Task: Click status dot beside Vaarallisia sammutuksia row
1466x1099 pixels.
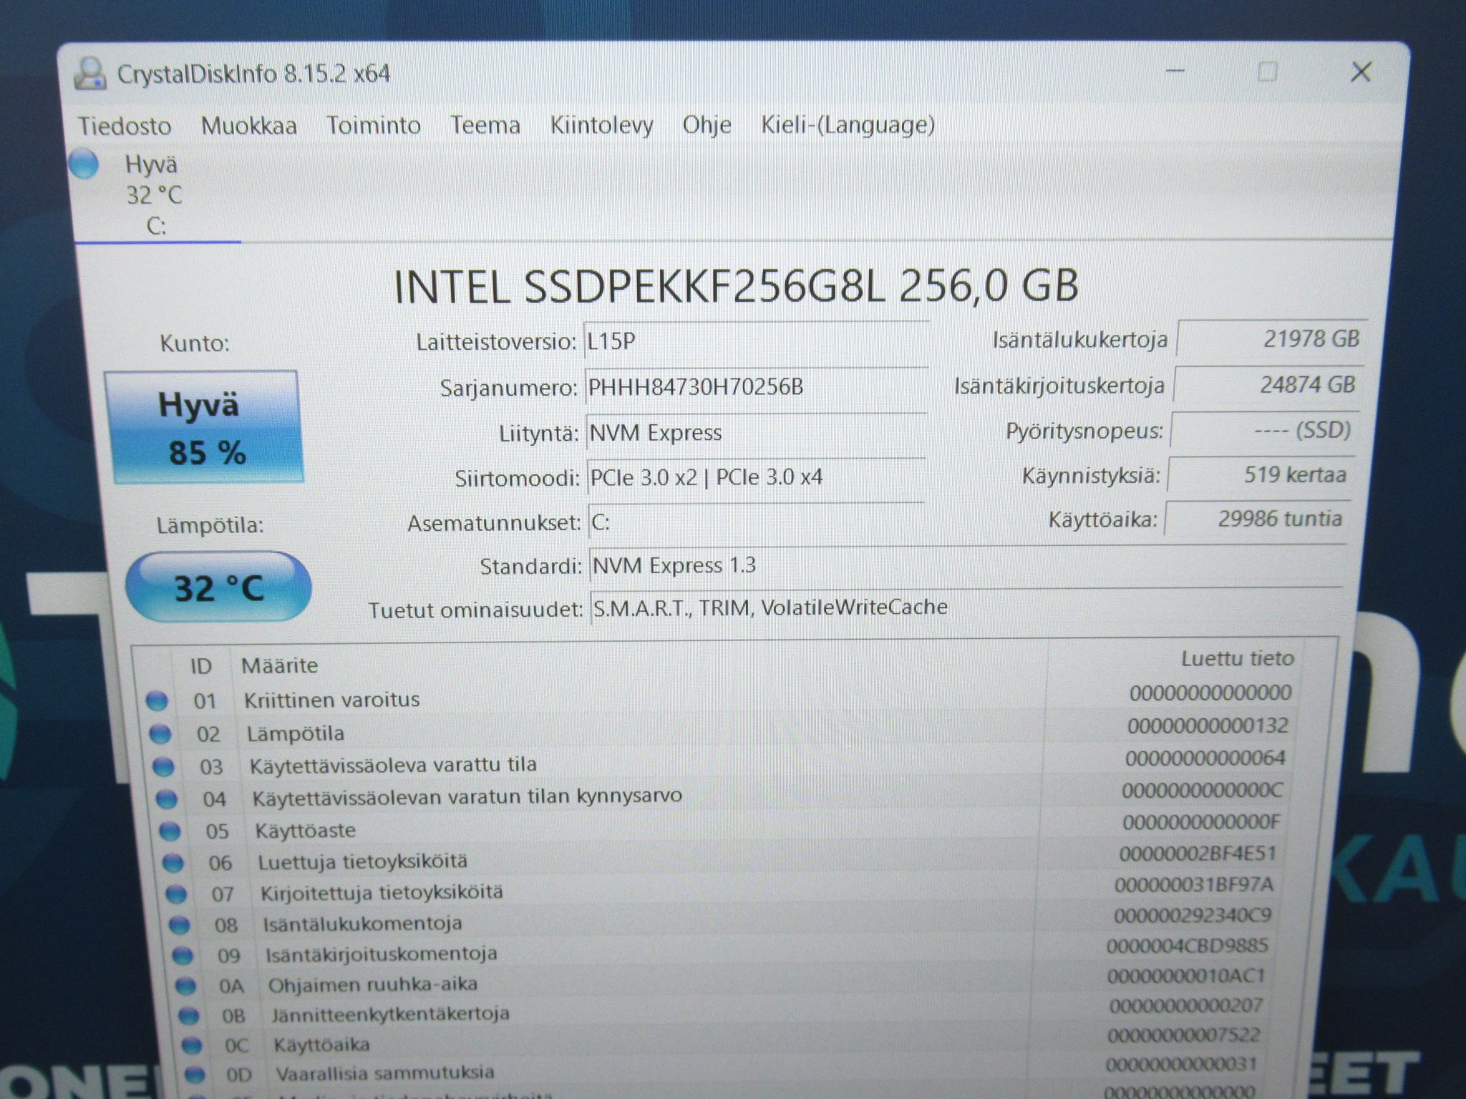Action: (194, 1074)
